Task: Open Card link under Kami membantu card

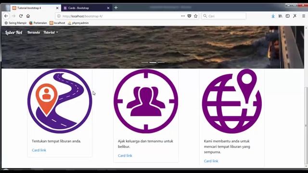Action: pyautogui.click(x=211, y=161)
